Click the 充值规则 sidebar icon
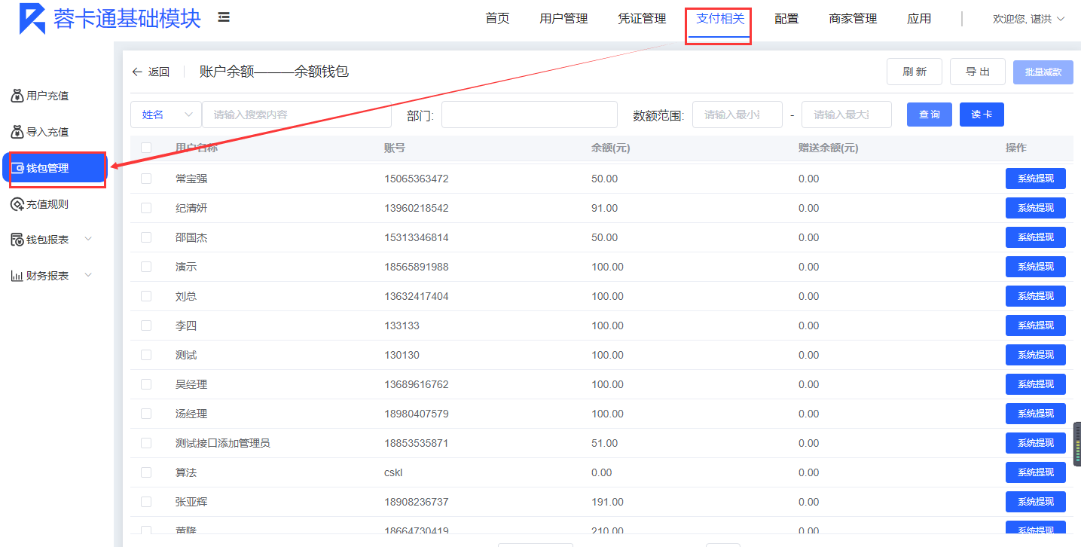The image size is (1081, 547). point(17,204)
